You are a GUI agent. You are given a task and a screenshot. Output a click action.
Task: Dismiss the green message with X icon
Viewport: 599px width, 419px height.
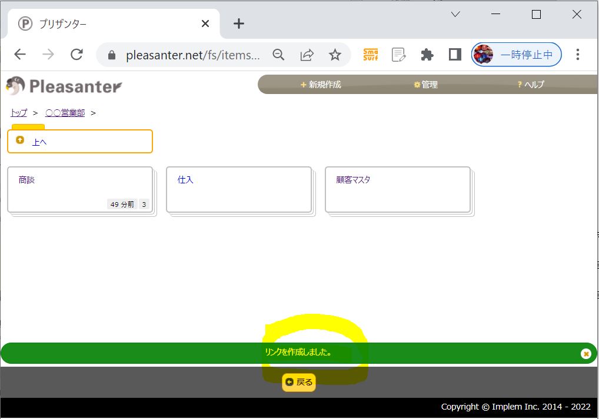pos(585,354)
